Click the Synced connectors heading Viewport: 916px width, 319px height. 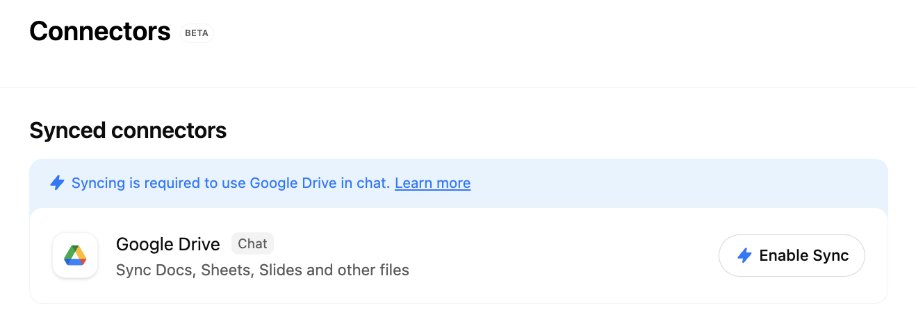coord(128,130)
